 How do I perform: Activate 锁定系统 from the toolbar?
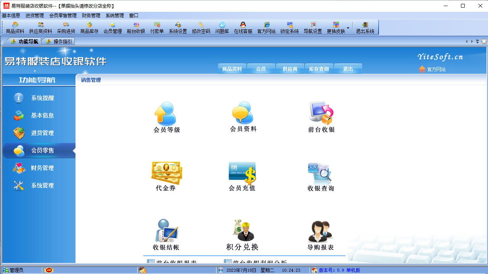pyautogui.click(x=289, y=27)
